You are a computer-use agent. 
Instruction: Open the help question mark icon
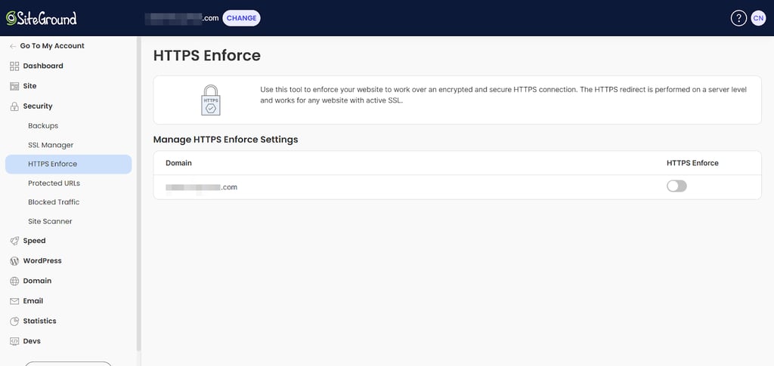coord(738,18)
